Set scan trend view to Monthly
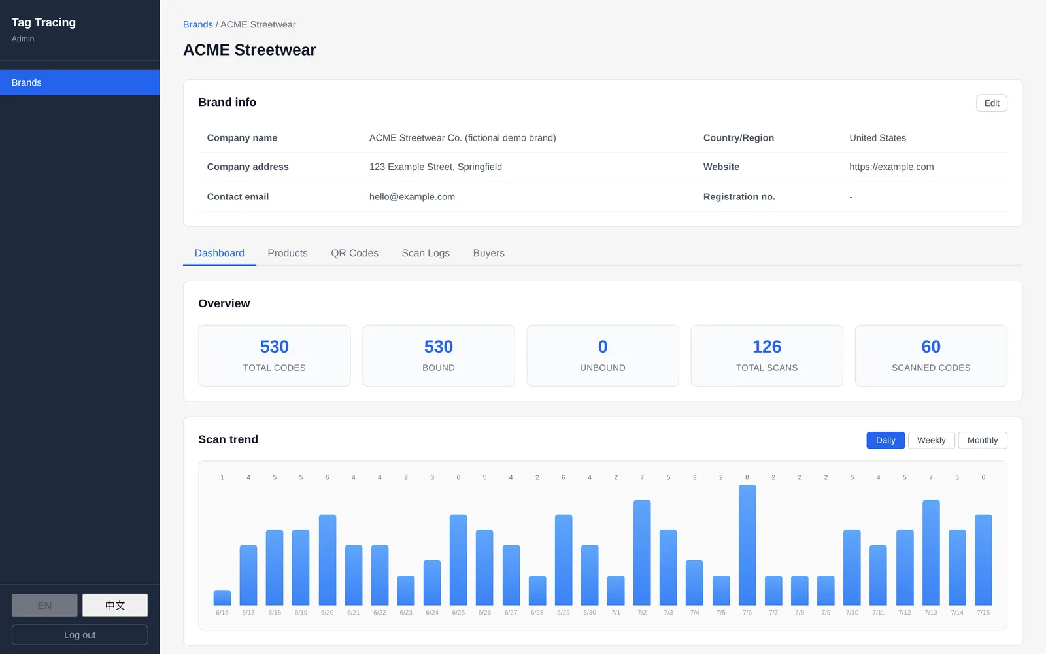The width and height of the screenshot is (1046, 654). pyautogui.click(x=982, y=440)
